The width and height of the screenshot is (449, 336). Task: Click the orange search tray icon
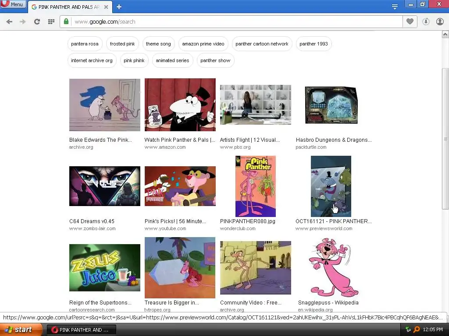pos(417,329)
